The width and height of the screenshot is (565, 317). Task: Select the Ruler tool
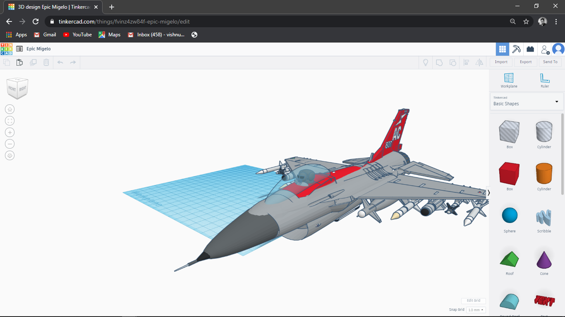tap(544, 80)
